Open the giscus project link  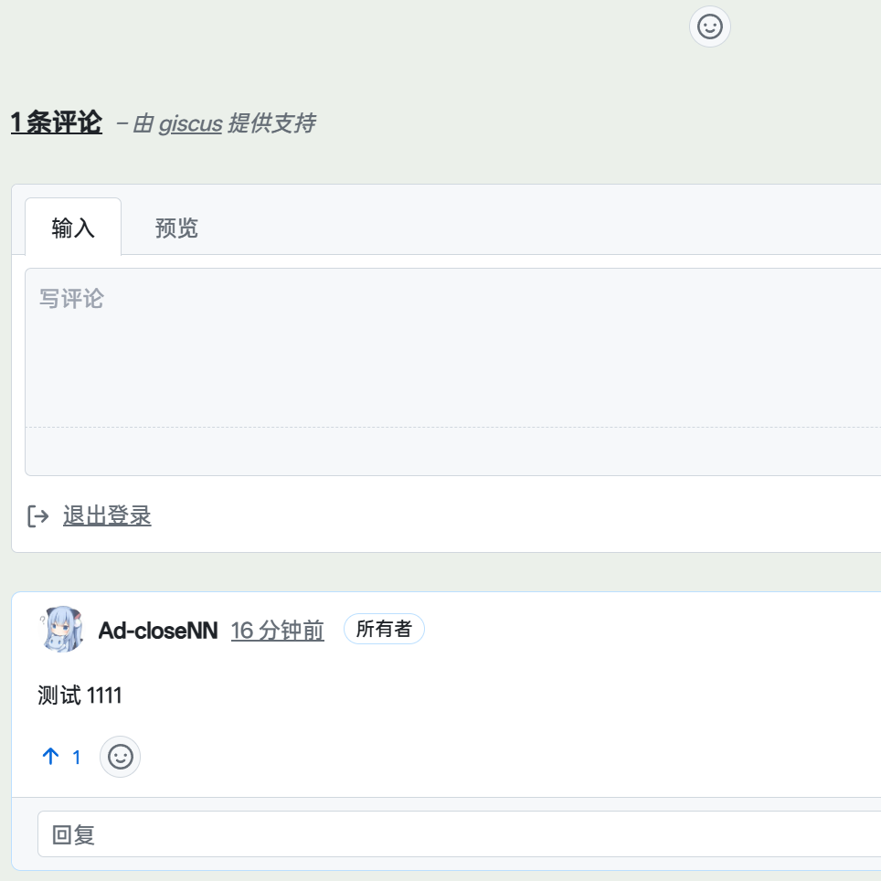pyautogui.click(x=188, y=124)
